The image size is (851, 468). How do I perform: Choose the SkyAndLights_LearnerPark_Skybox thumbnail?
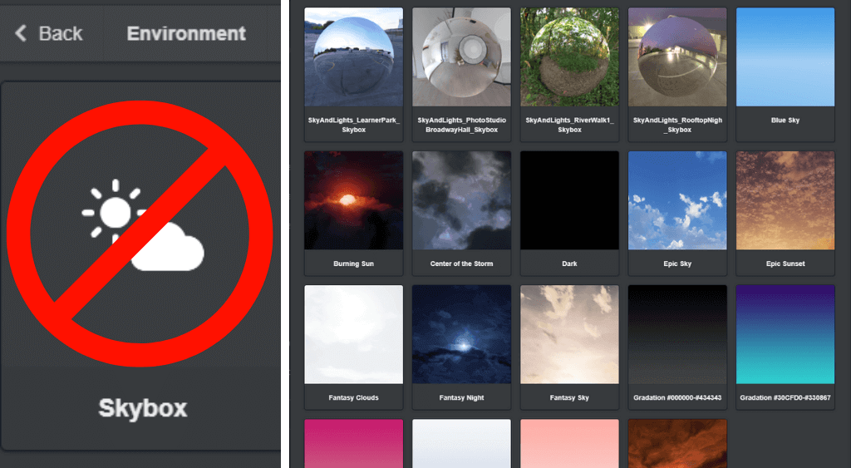[x=353, y=57]
